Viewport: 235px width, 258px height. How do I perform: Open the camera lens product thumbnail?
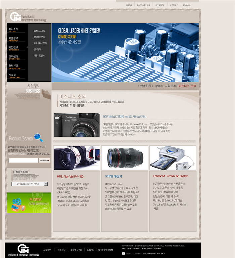click(x=125, y=158)
